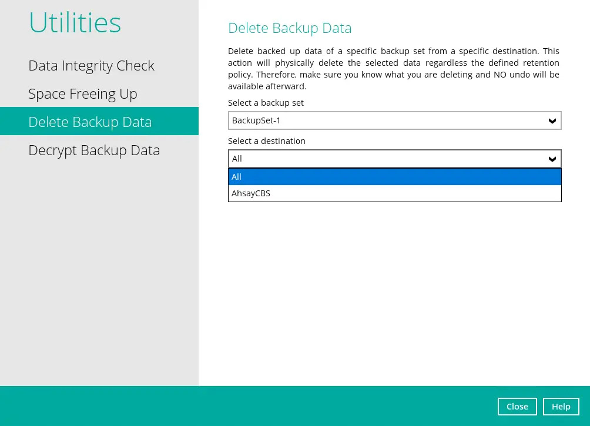This screenshot has width=590, height=426.
Task: Click empty white area below the dropdown list
Action: [x=394, y=294]
